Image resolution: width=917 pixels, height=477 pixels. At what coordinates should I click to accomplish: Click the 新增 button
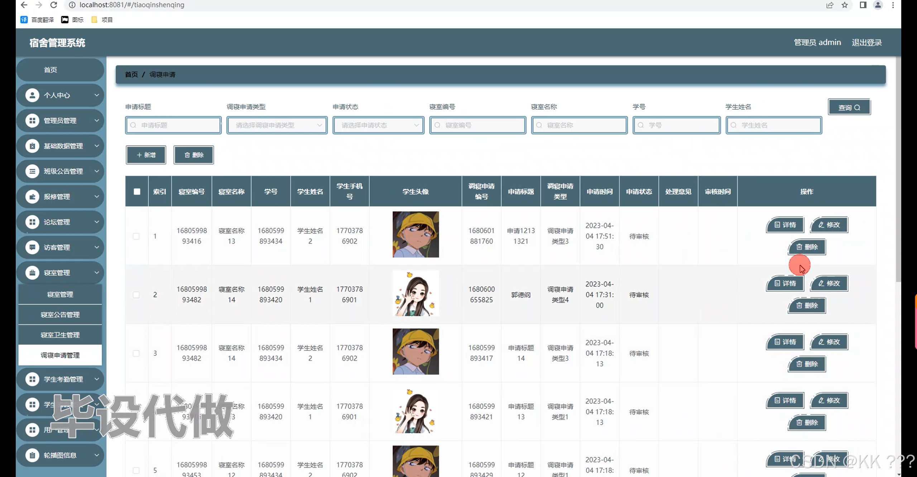pos(146,155)
